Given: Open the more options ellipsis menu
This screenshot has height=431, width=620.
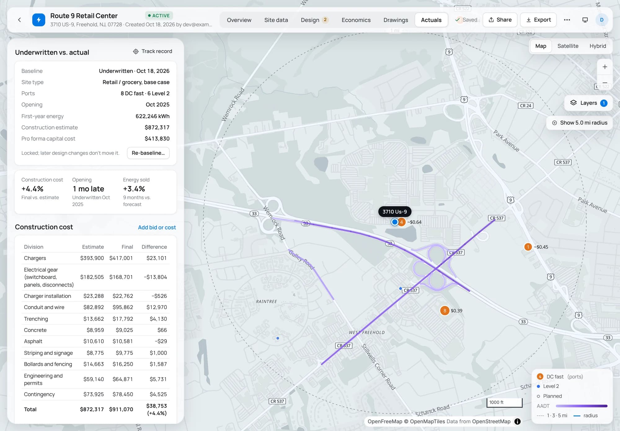Looking at the screenshot, I should point(567,20).
